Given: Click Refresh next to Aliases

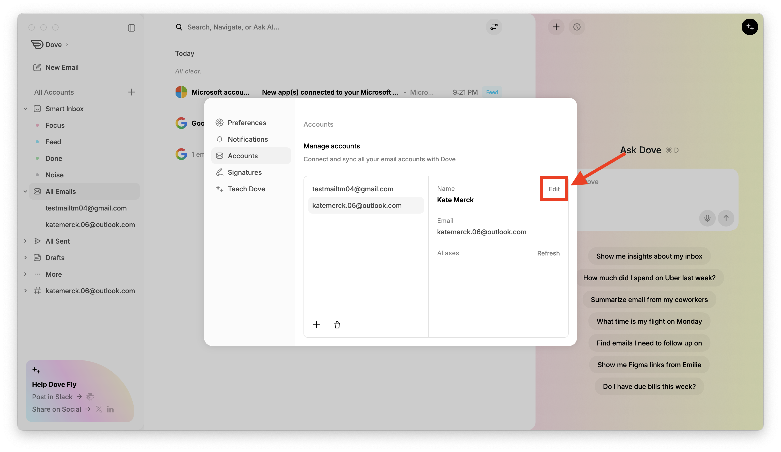Looking at the screenshot, I should [548, 253].
